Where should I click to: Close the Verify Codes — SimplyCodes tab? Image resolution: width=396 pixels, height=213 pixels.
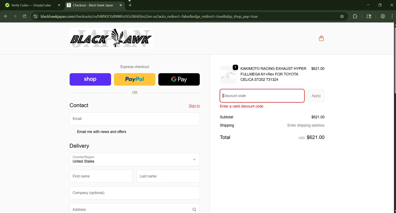(59, 5)
